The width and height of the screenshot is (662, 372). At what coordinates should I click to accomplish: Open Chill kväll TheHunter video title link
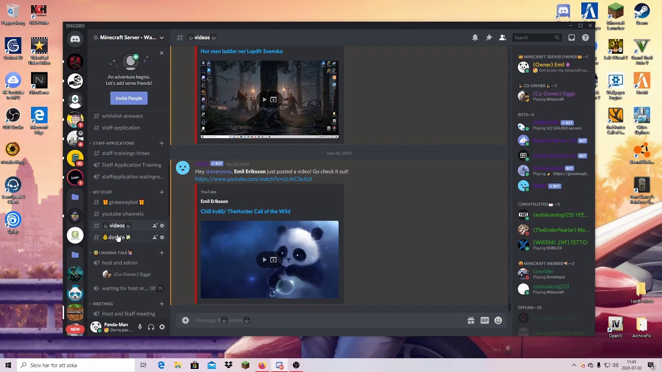tap(245, 211)
